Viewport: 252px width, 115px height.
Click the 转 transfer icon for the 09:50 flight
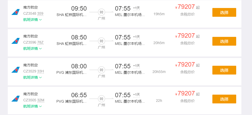click(102, 12)
